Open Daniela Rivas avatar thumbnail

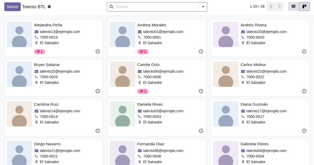coord(123,114)
